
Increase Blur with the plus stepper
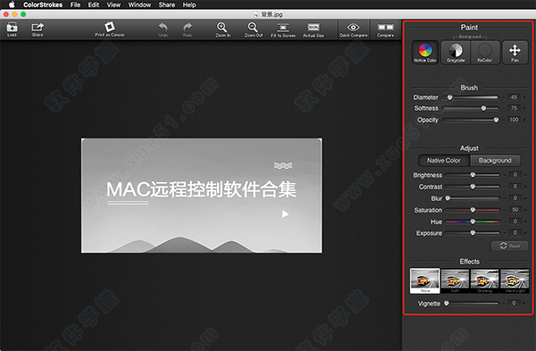pos(525,198)
